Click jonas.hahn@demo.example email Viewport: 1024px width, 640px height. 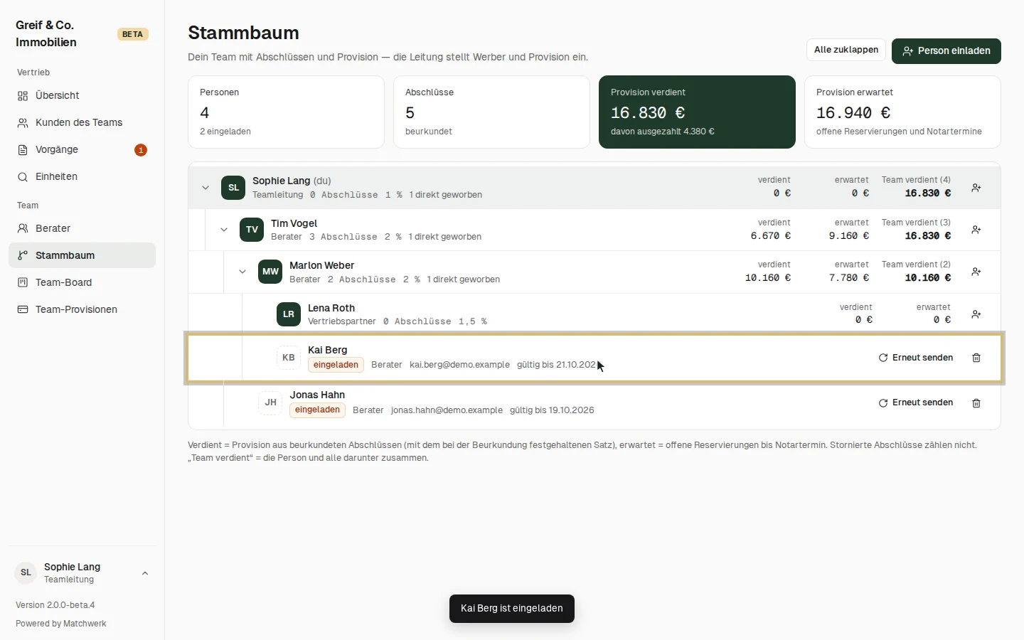pos(447,410)
